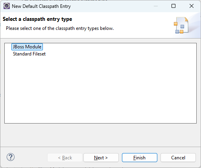
Task: Click the Eclipse icon in the title bar
Action: tap(7, 6)
